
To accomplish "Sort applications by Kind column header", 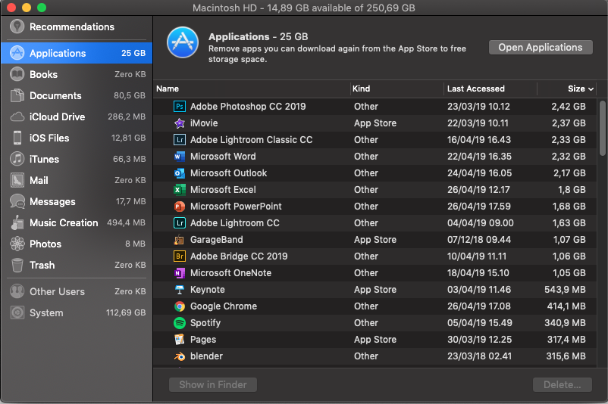I will click(x=362, y=89).
